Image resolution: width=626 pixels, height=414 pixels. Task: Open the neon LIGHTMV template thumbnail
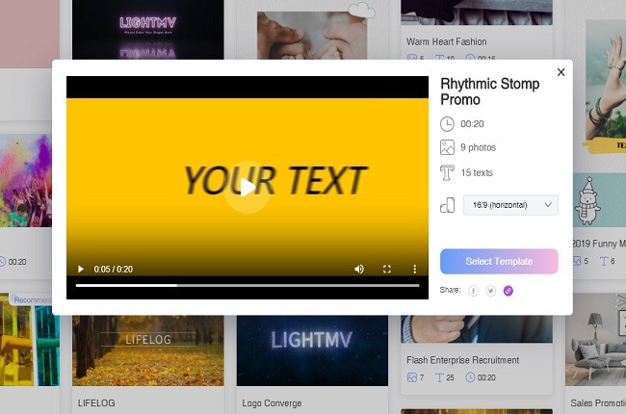(x=148, y=30)
